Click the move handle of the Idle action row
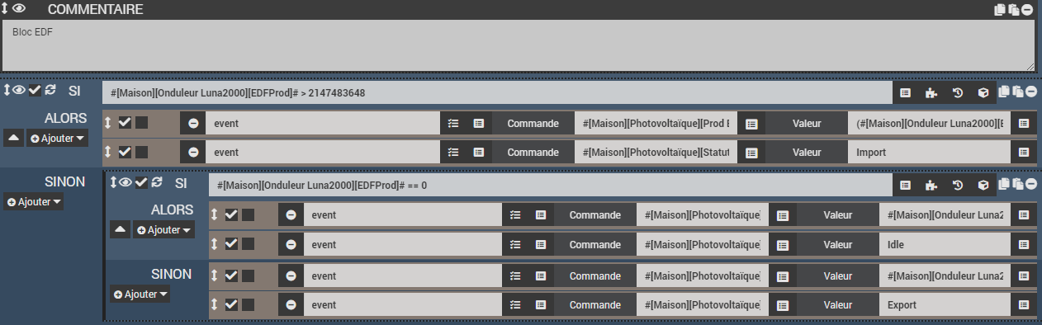The image size is (1042, 325). (214, 244)
